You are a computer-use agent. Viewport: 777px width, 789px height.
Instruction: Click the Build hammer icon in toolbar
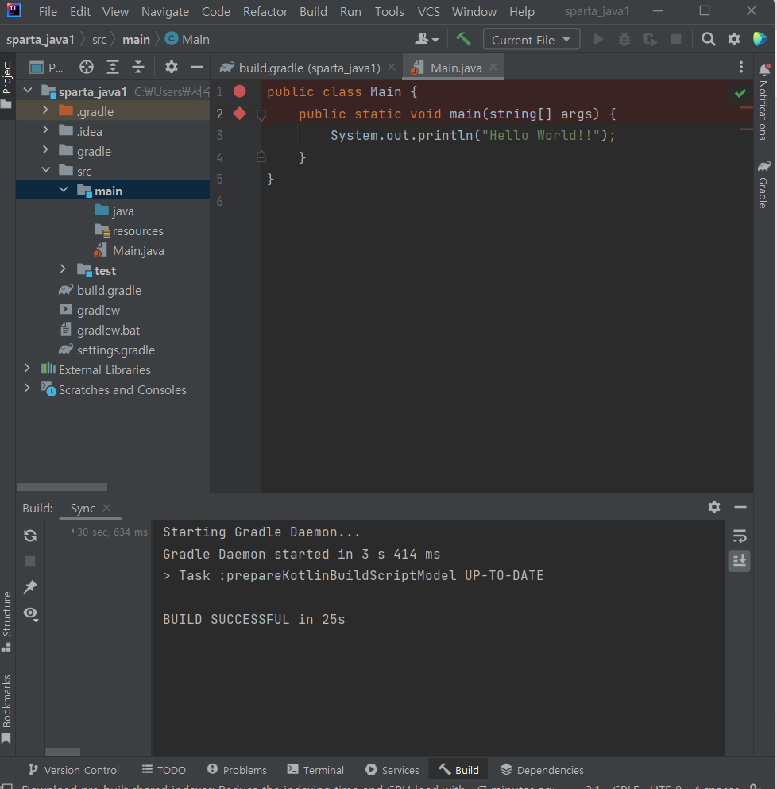[x=463, y=39]
